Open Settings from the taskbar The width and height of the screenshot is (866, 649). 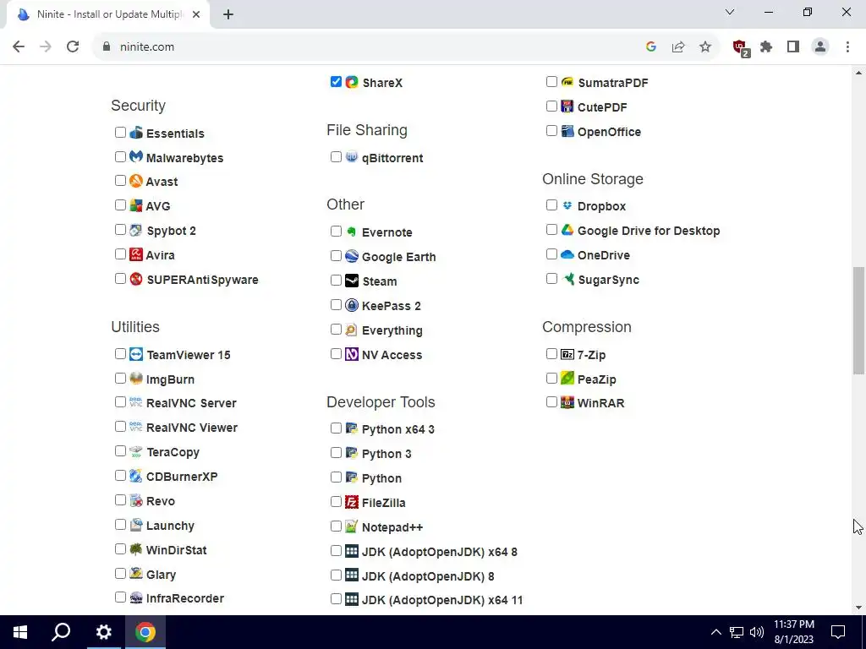(x=103, y=632)
